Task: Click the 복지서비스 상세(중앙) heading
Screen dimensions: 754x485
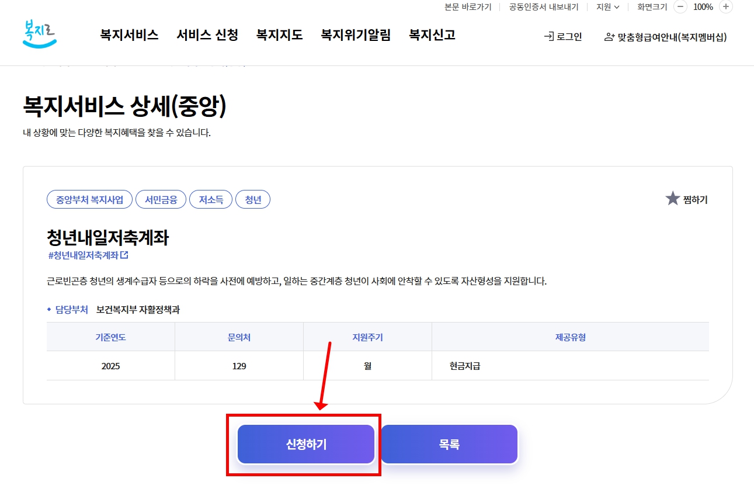Action: [124, 106]
